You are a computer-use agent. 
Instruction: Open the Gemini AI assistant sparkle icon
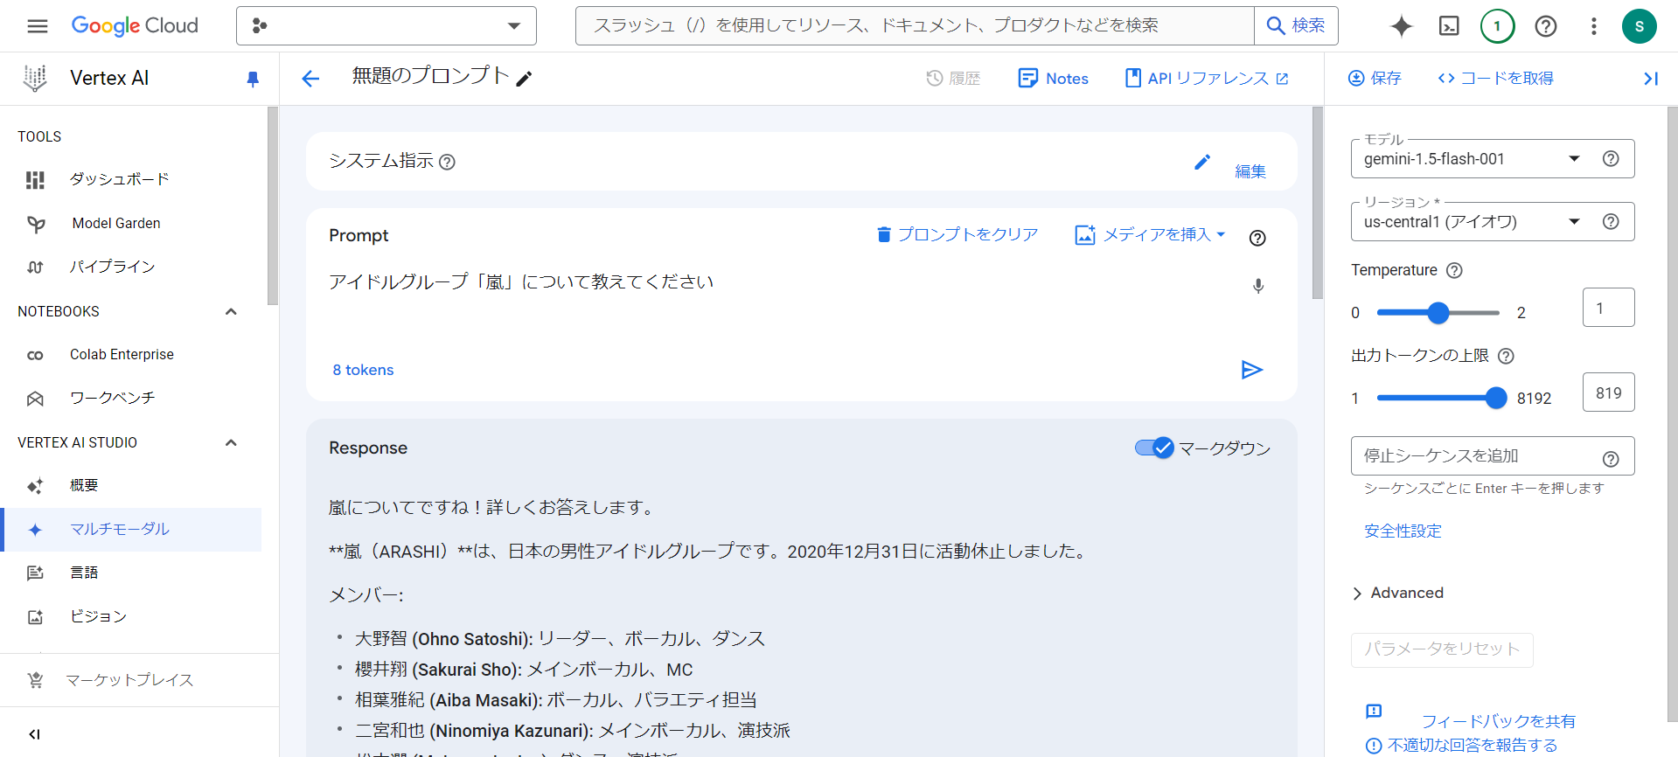coord(1401,26)
